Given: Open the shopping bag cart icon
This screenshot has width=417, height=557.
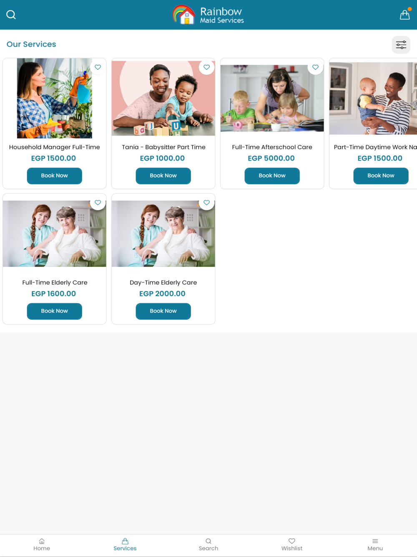Looking at the screenshot, I should (404, 15).
